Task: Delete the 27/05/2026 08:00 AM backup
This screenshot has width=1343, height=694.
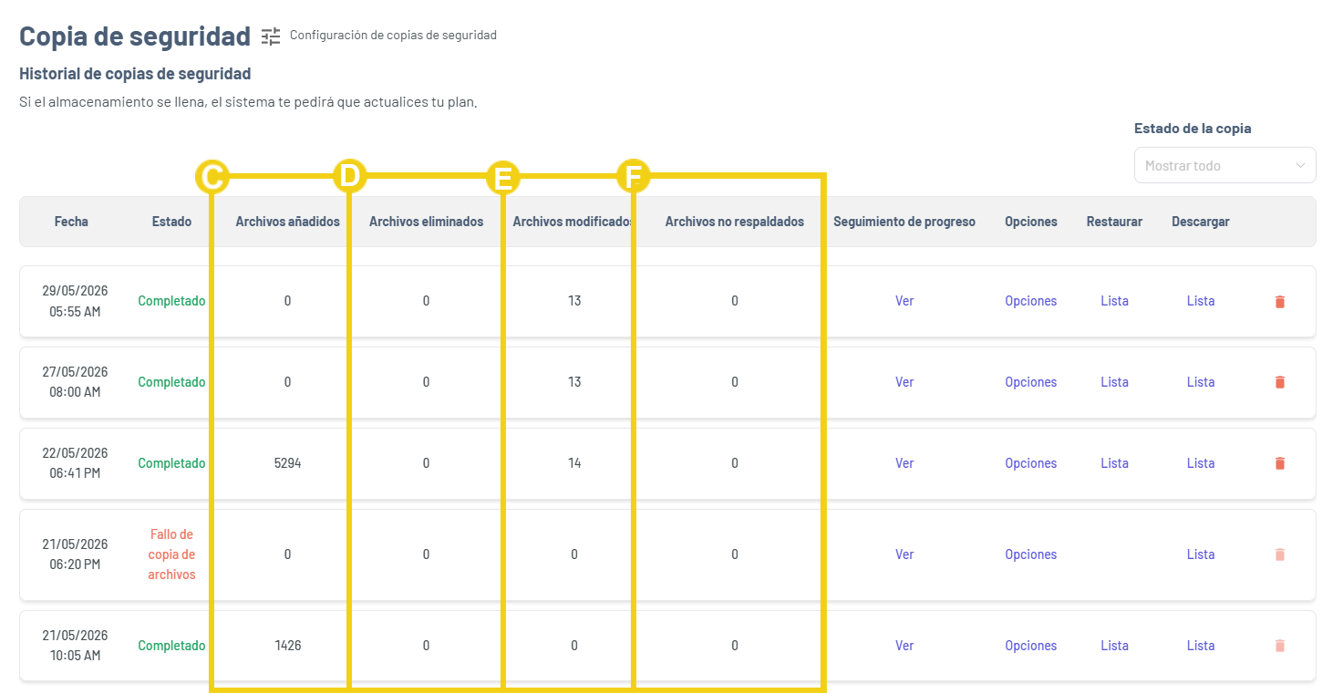Action: pyautogui.click(x=1279, y=383)
